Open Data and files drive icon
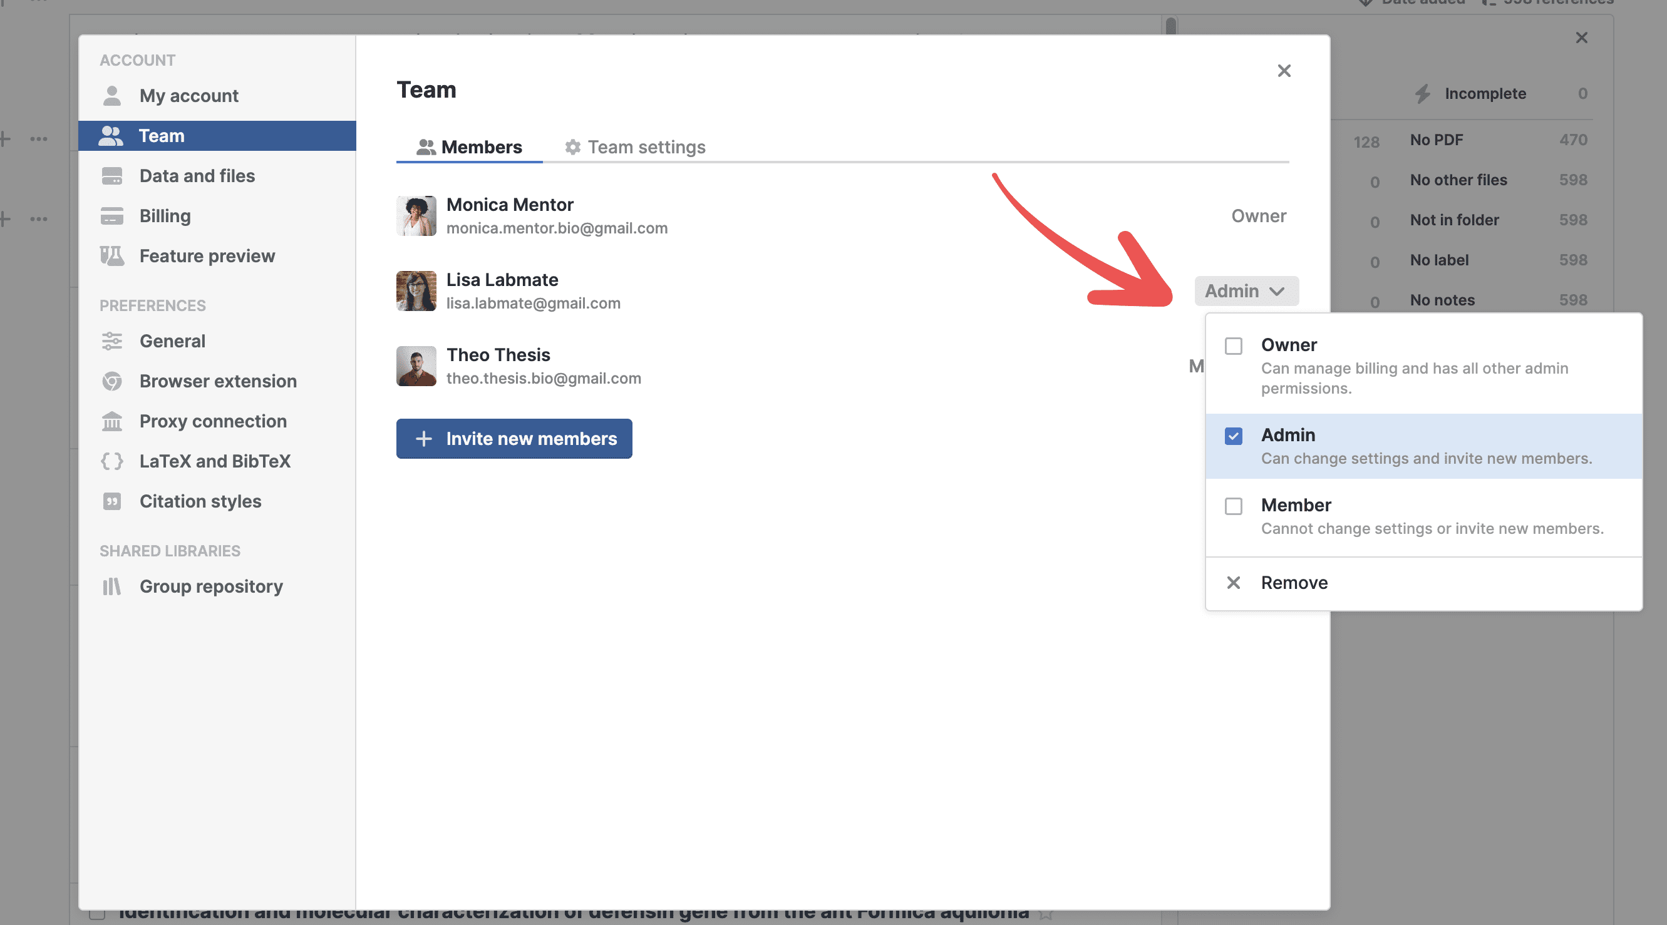The height and width of the screenshot is (925, 1667). point(112,176)
